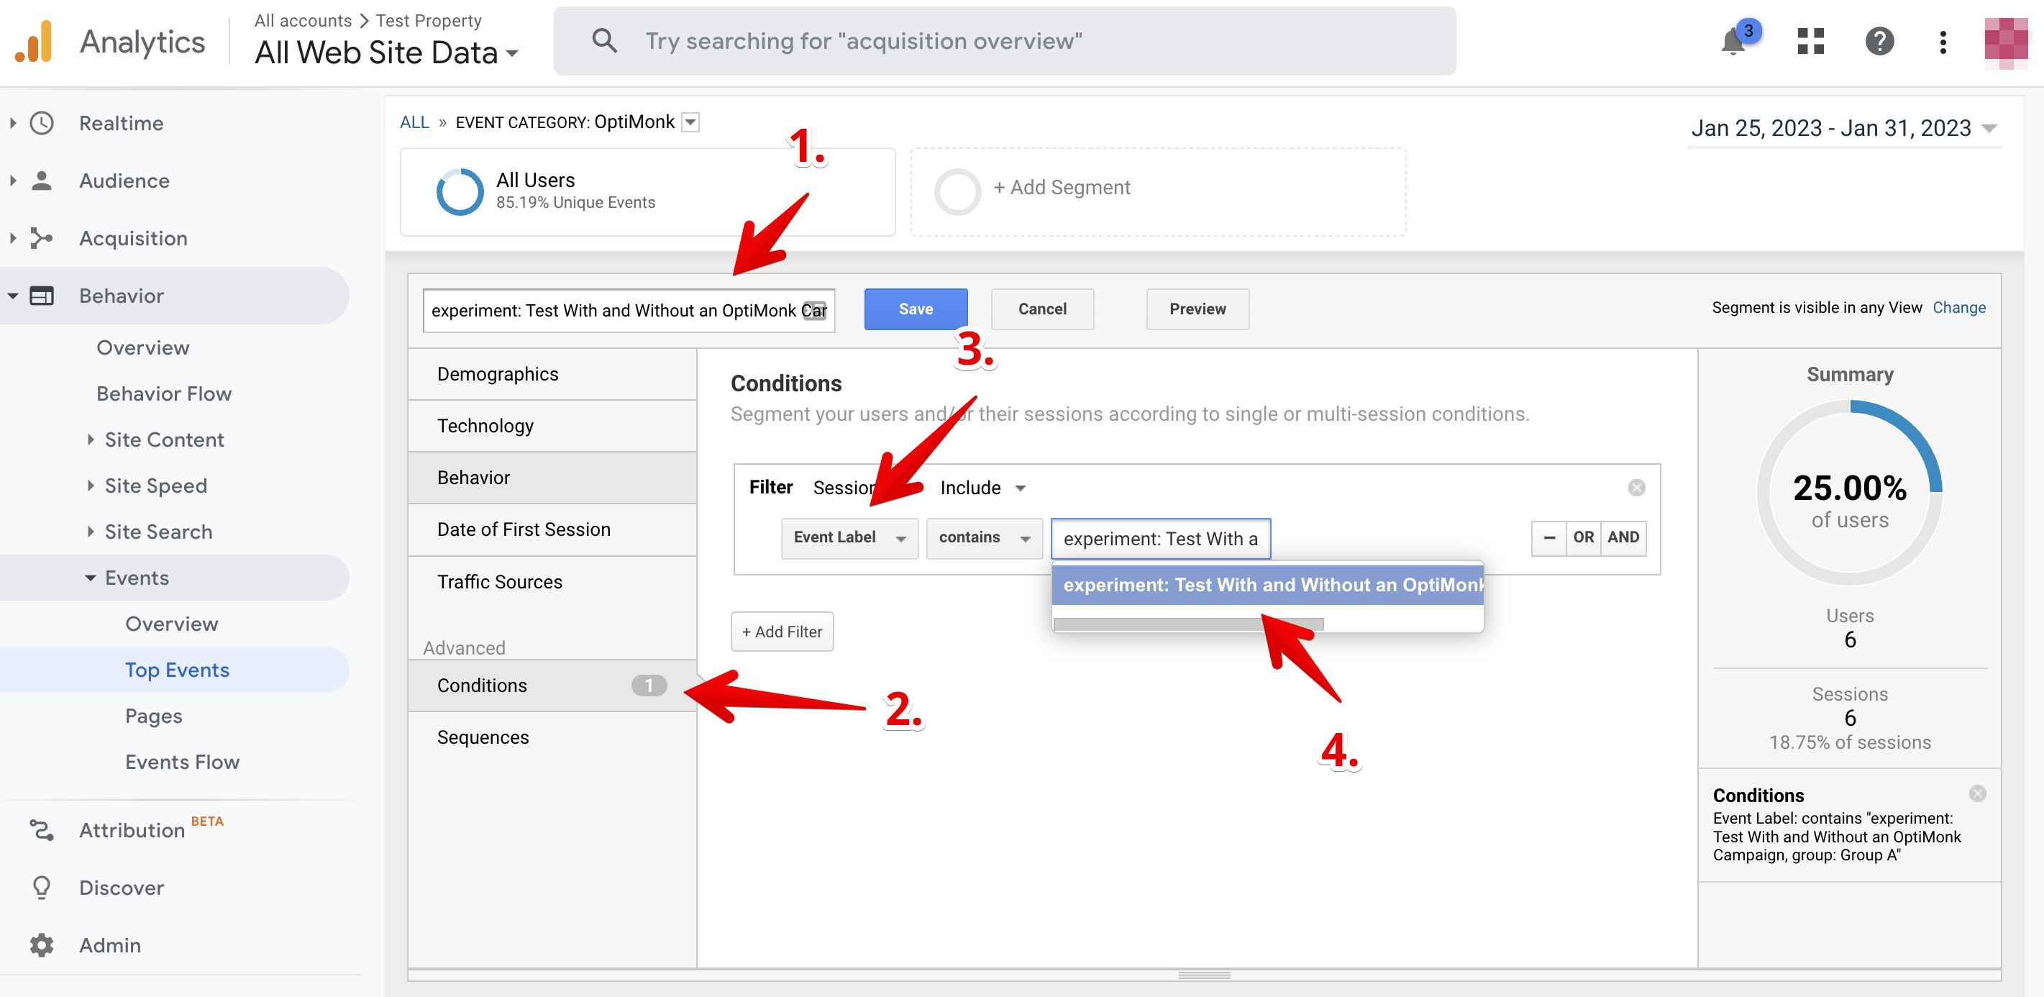Click the + Add Filter button
This screenshot has height=997, width=2044.
pyautogui.click(x=782, y=631)
